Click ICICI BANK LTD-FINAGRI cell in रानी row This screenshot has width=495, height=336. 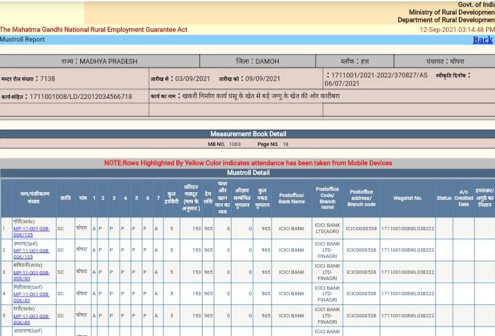point(327,315)
